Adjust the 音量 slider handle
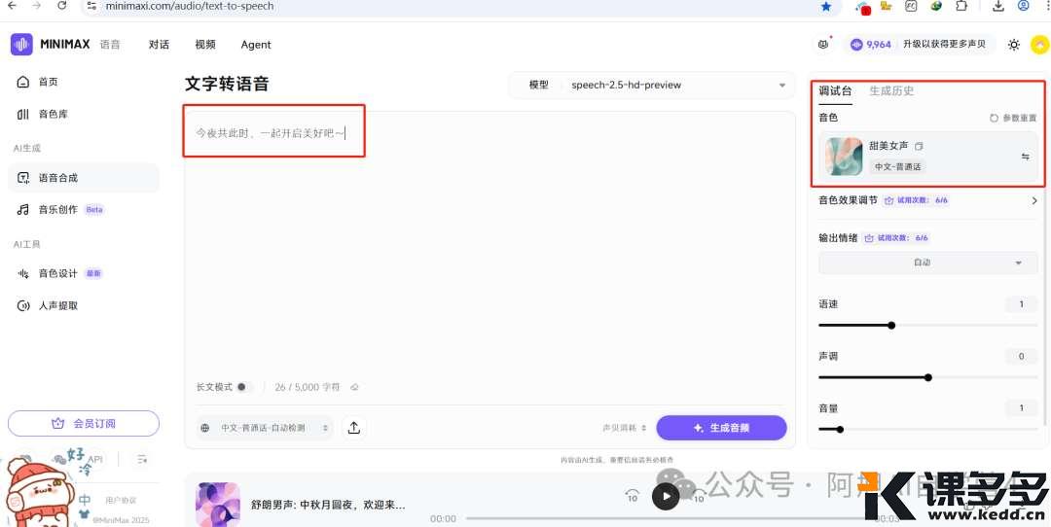Screen dimensions: 1051x527 click(840, 430)
